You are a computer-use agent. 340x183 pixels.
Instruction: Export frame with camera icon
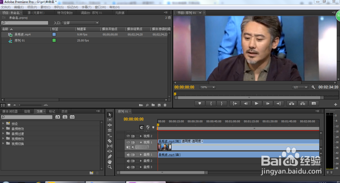coord(314,104)
